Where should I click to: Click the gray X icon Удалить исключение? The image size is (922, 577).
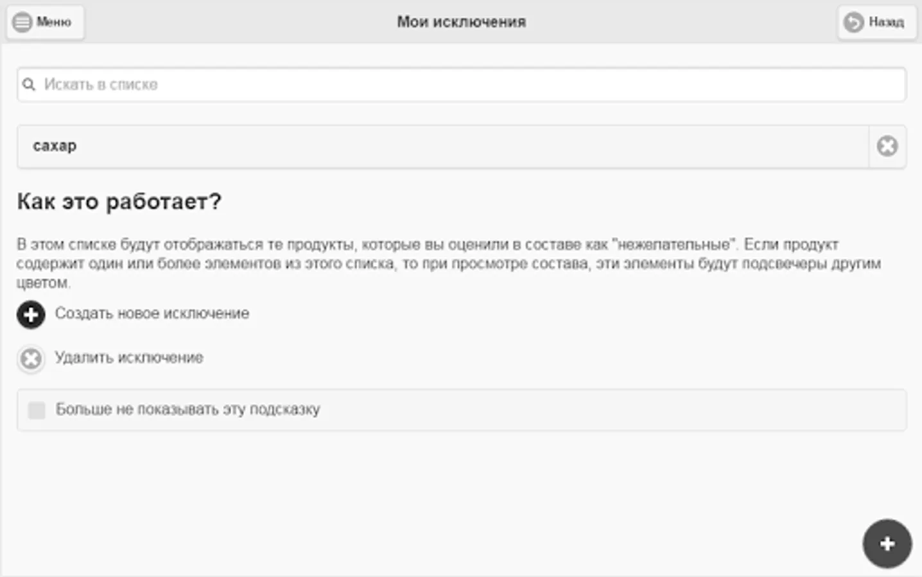pyautogui.click(x=31, y=359)
